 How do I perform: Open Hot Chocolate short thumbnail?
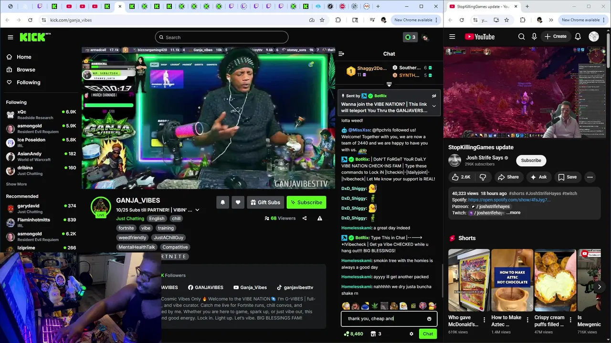pos(512,280)
